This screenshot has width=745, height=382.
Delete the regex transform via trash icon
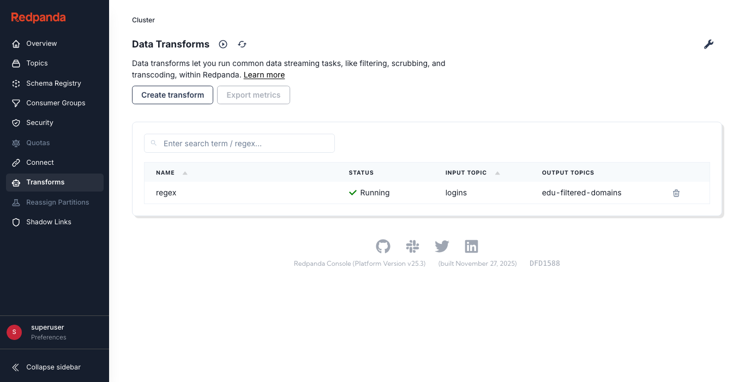click(676, 193)
